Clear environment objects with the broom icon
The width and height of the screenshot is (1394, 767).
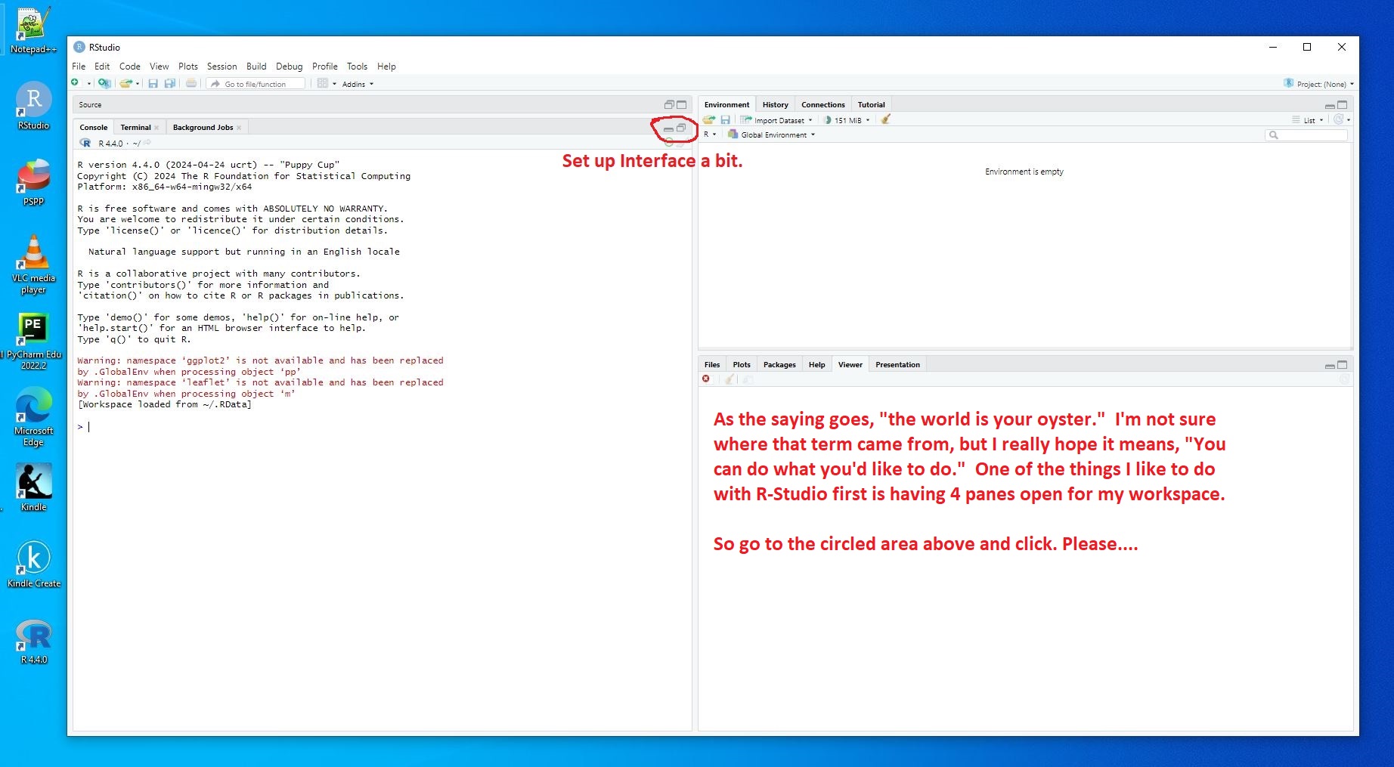[x=885, y=119]
